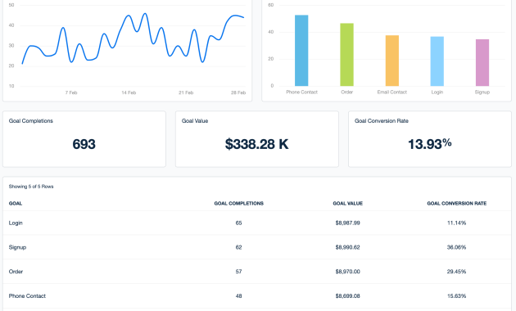This screenshot has width=516, height=311.
Task: Click the 693 Goal Completions value
Action: point(84,144)
